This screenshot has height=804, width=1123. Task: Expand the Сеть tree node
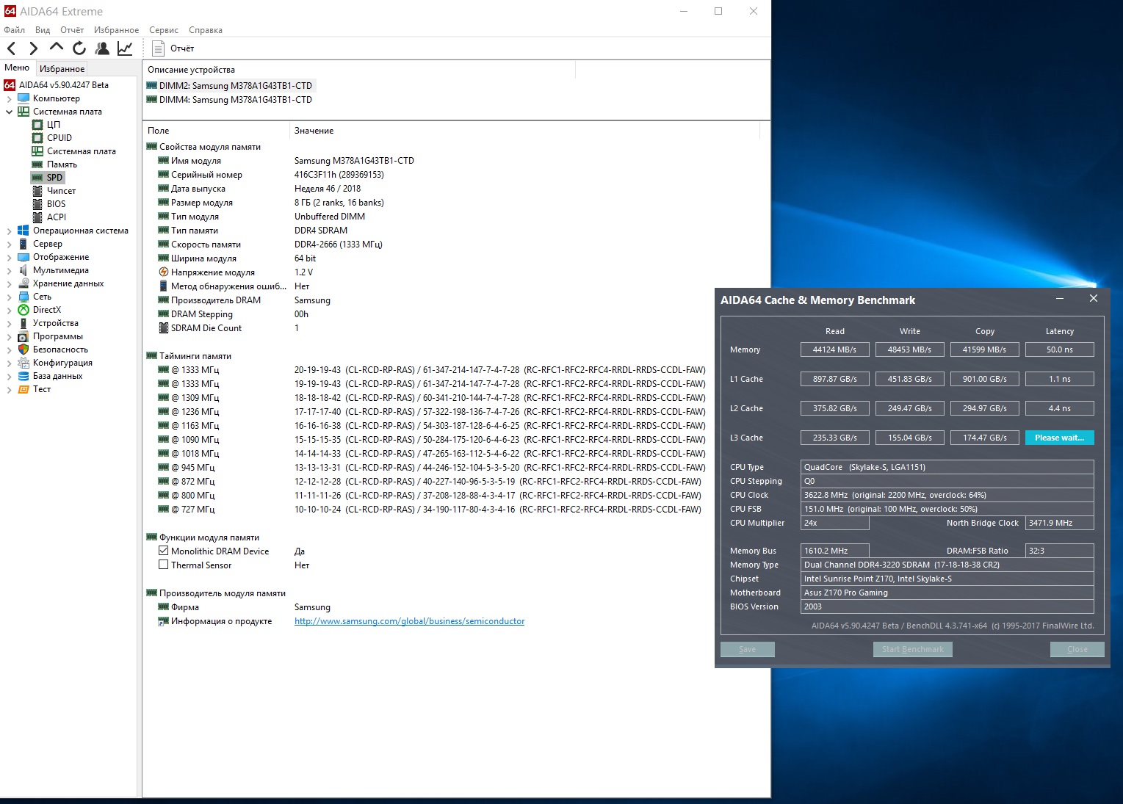click(x=9, y=297)
